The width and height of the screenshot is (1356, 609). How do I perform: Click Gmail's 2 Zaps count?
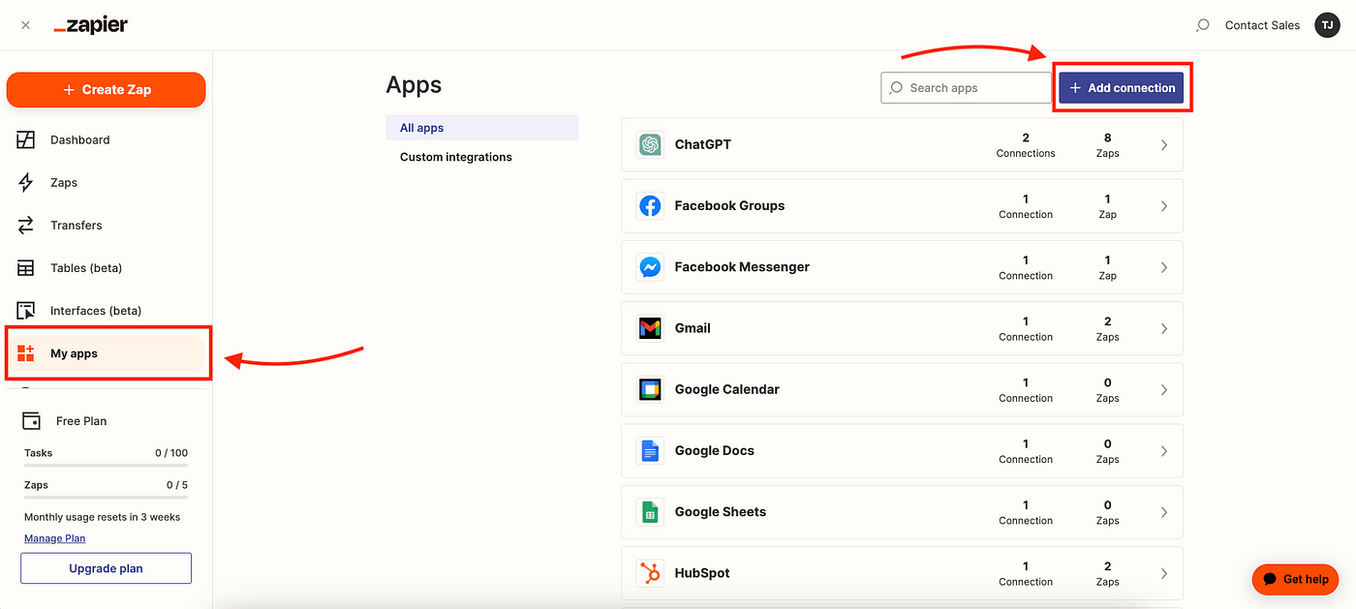[x=1108, y=329]
